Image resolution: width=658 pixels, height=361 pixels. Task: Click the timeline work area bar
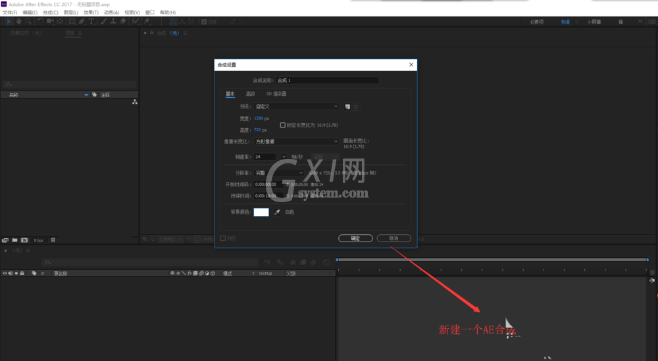493,260
